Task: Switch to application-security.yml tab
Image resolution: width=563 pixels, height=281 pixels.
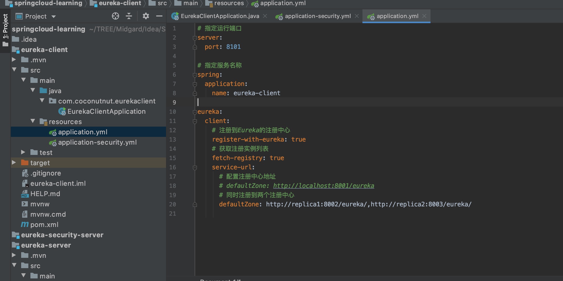Action: coord(318,16)
